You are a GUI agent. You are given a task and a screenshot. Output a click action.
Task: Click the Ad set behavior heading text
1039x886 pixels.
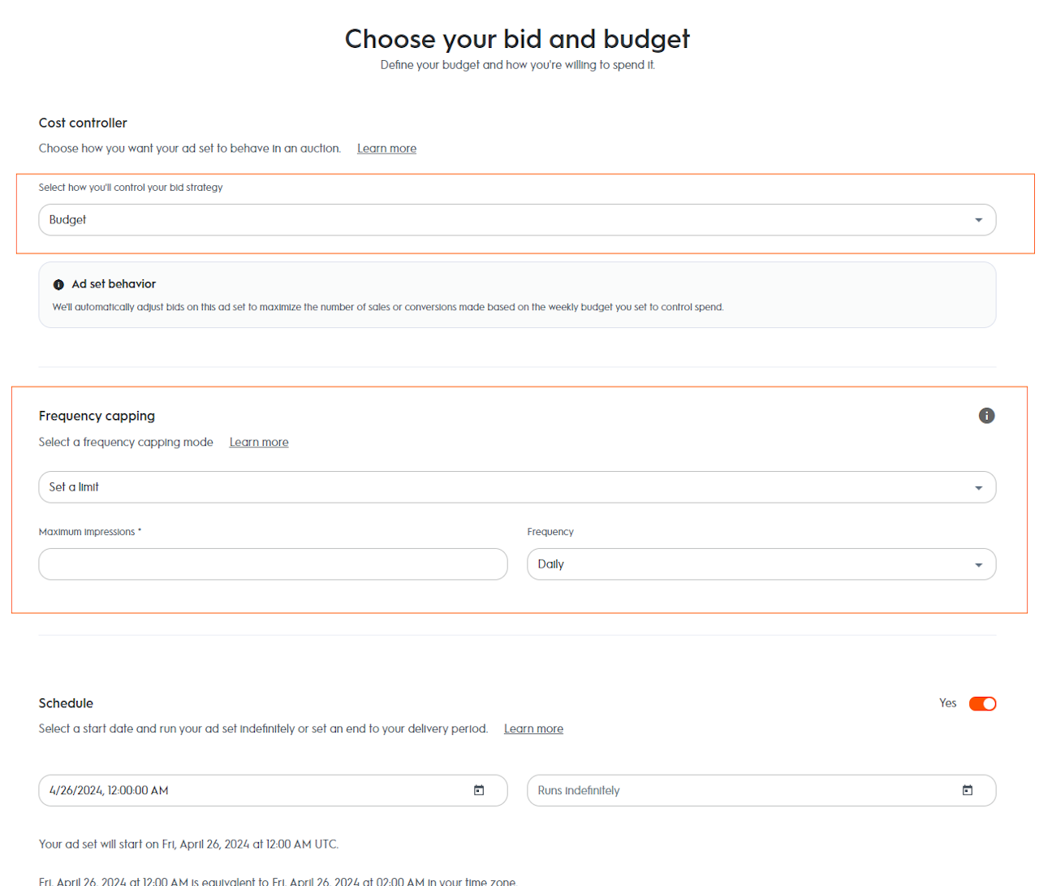point(114,284)
